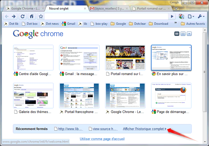Viewport: 209px width, 146px height.
Task: Switch to the [sysco_resellers] Gmail tab
Action: pos(109,8)
